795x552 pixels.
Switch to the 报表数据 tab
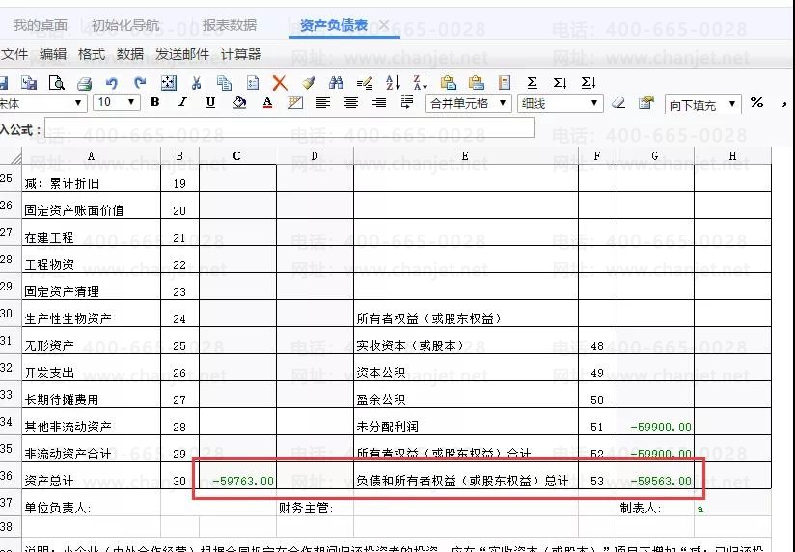230,25
